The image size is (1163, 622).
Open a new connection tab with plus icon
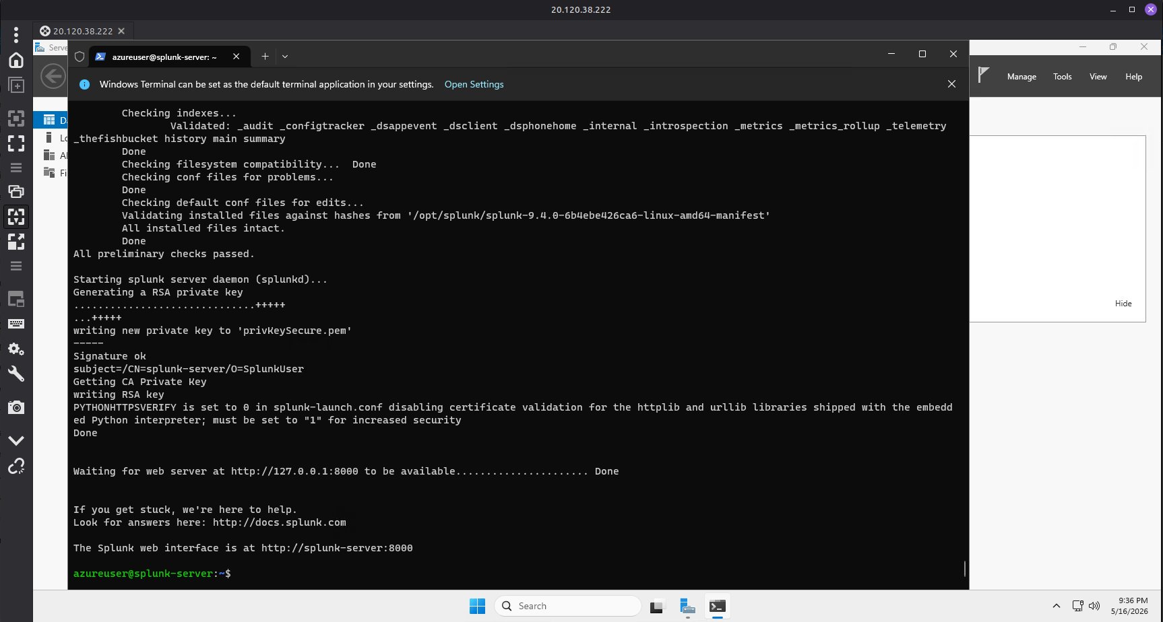(x=16, y=85)
